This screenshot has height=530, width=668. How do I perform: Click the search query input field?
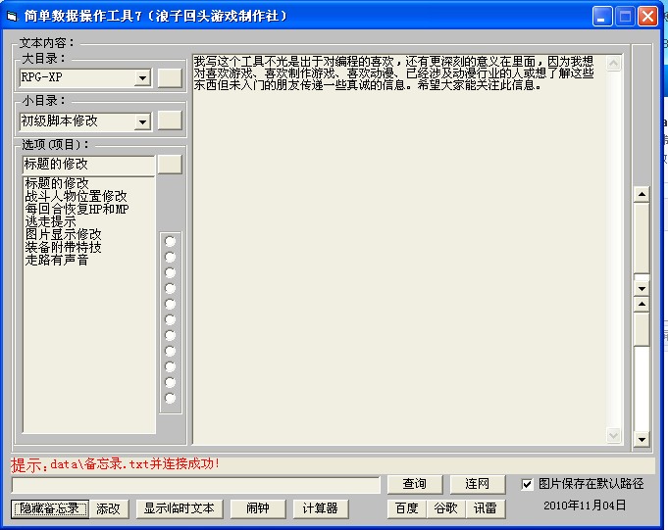coord(196,485)
